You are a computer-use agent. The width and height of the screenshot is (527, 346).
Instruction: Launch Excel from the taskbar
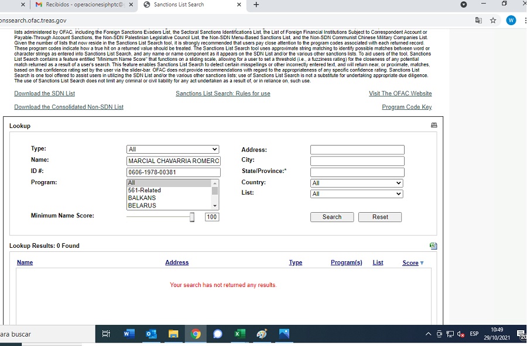point(239,334)
